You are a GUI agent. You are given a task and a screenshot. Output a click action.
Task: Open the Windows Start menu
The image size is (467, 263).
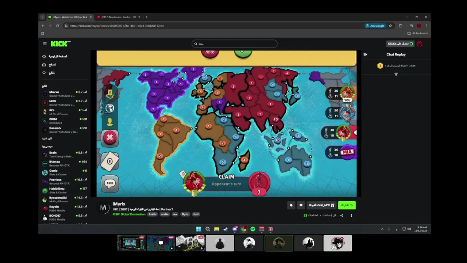coord(198,229)
